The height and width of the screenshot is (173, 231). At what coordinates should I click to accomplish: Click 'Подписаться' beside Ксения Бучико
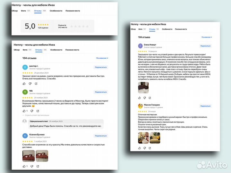100,136
